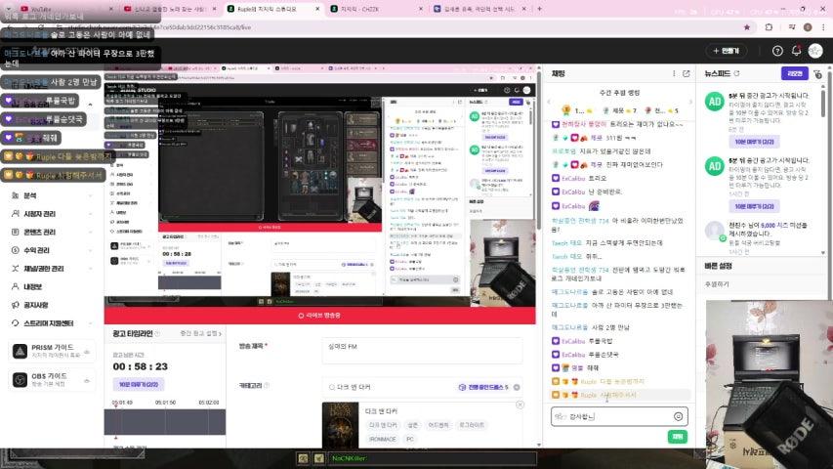Switch to the YouTube browser tab

64,9
